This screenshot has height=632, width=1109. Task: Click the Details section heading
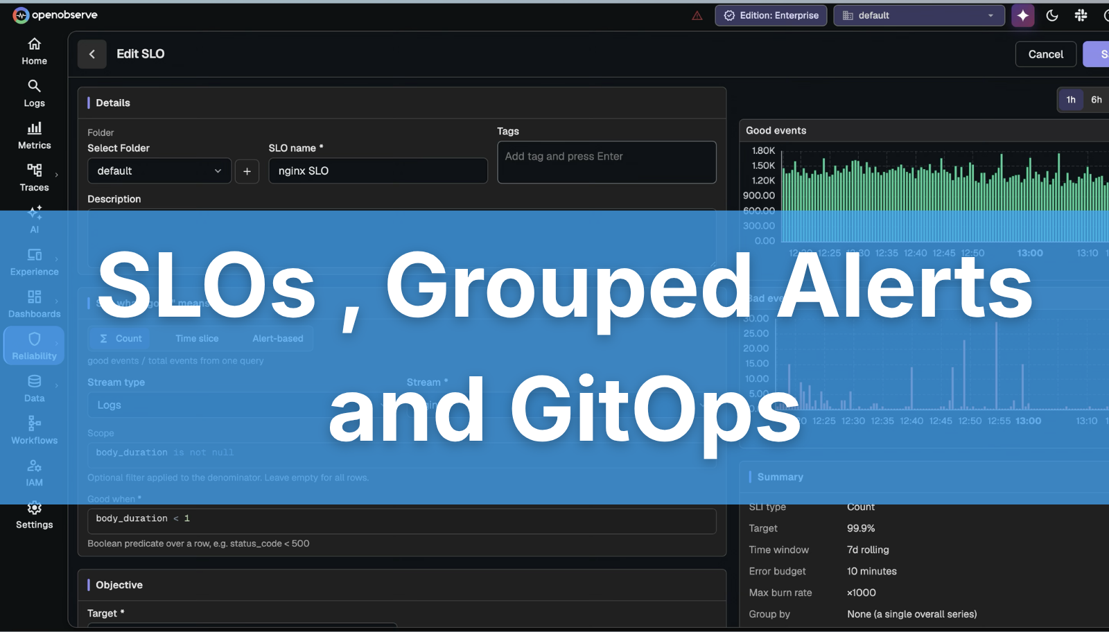coord(113,103)
